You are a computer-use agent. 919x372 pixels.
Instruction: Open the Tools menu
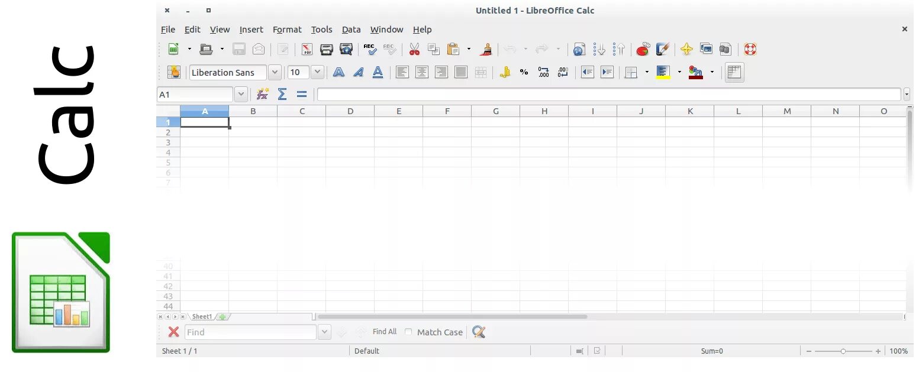[x=322, y=30]
